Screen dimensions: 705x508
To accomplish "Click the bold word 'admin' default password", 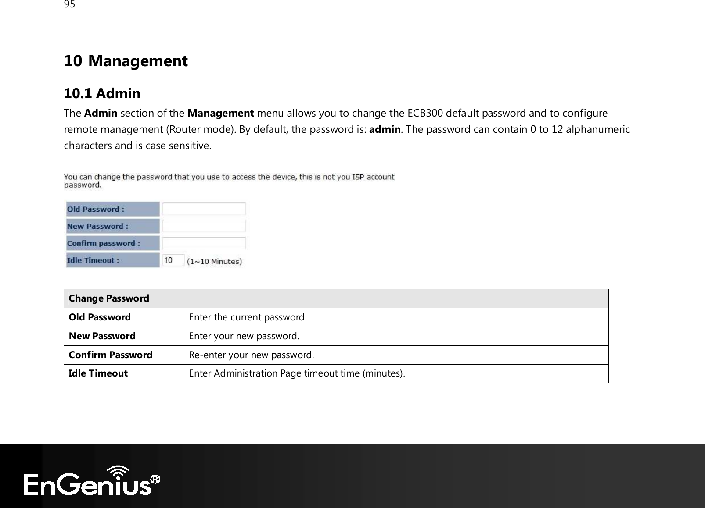I will coord(385,129).
